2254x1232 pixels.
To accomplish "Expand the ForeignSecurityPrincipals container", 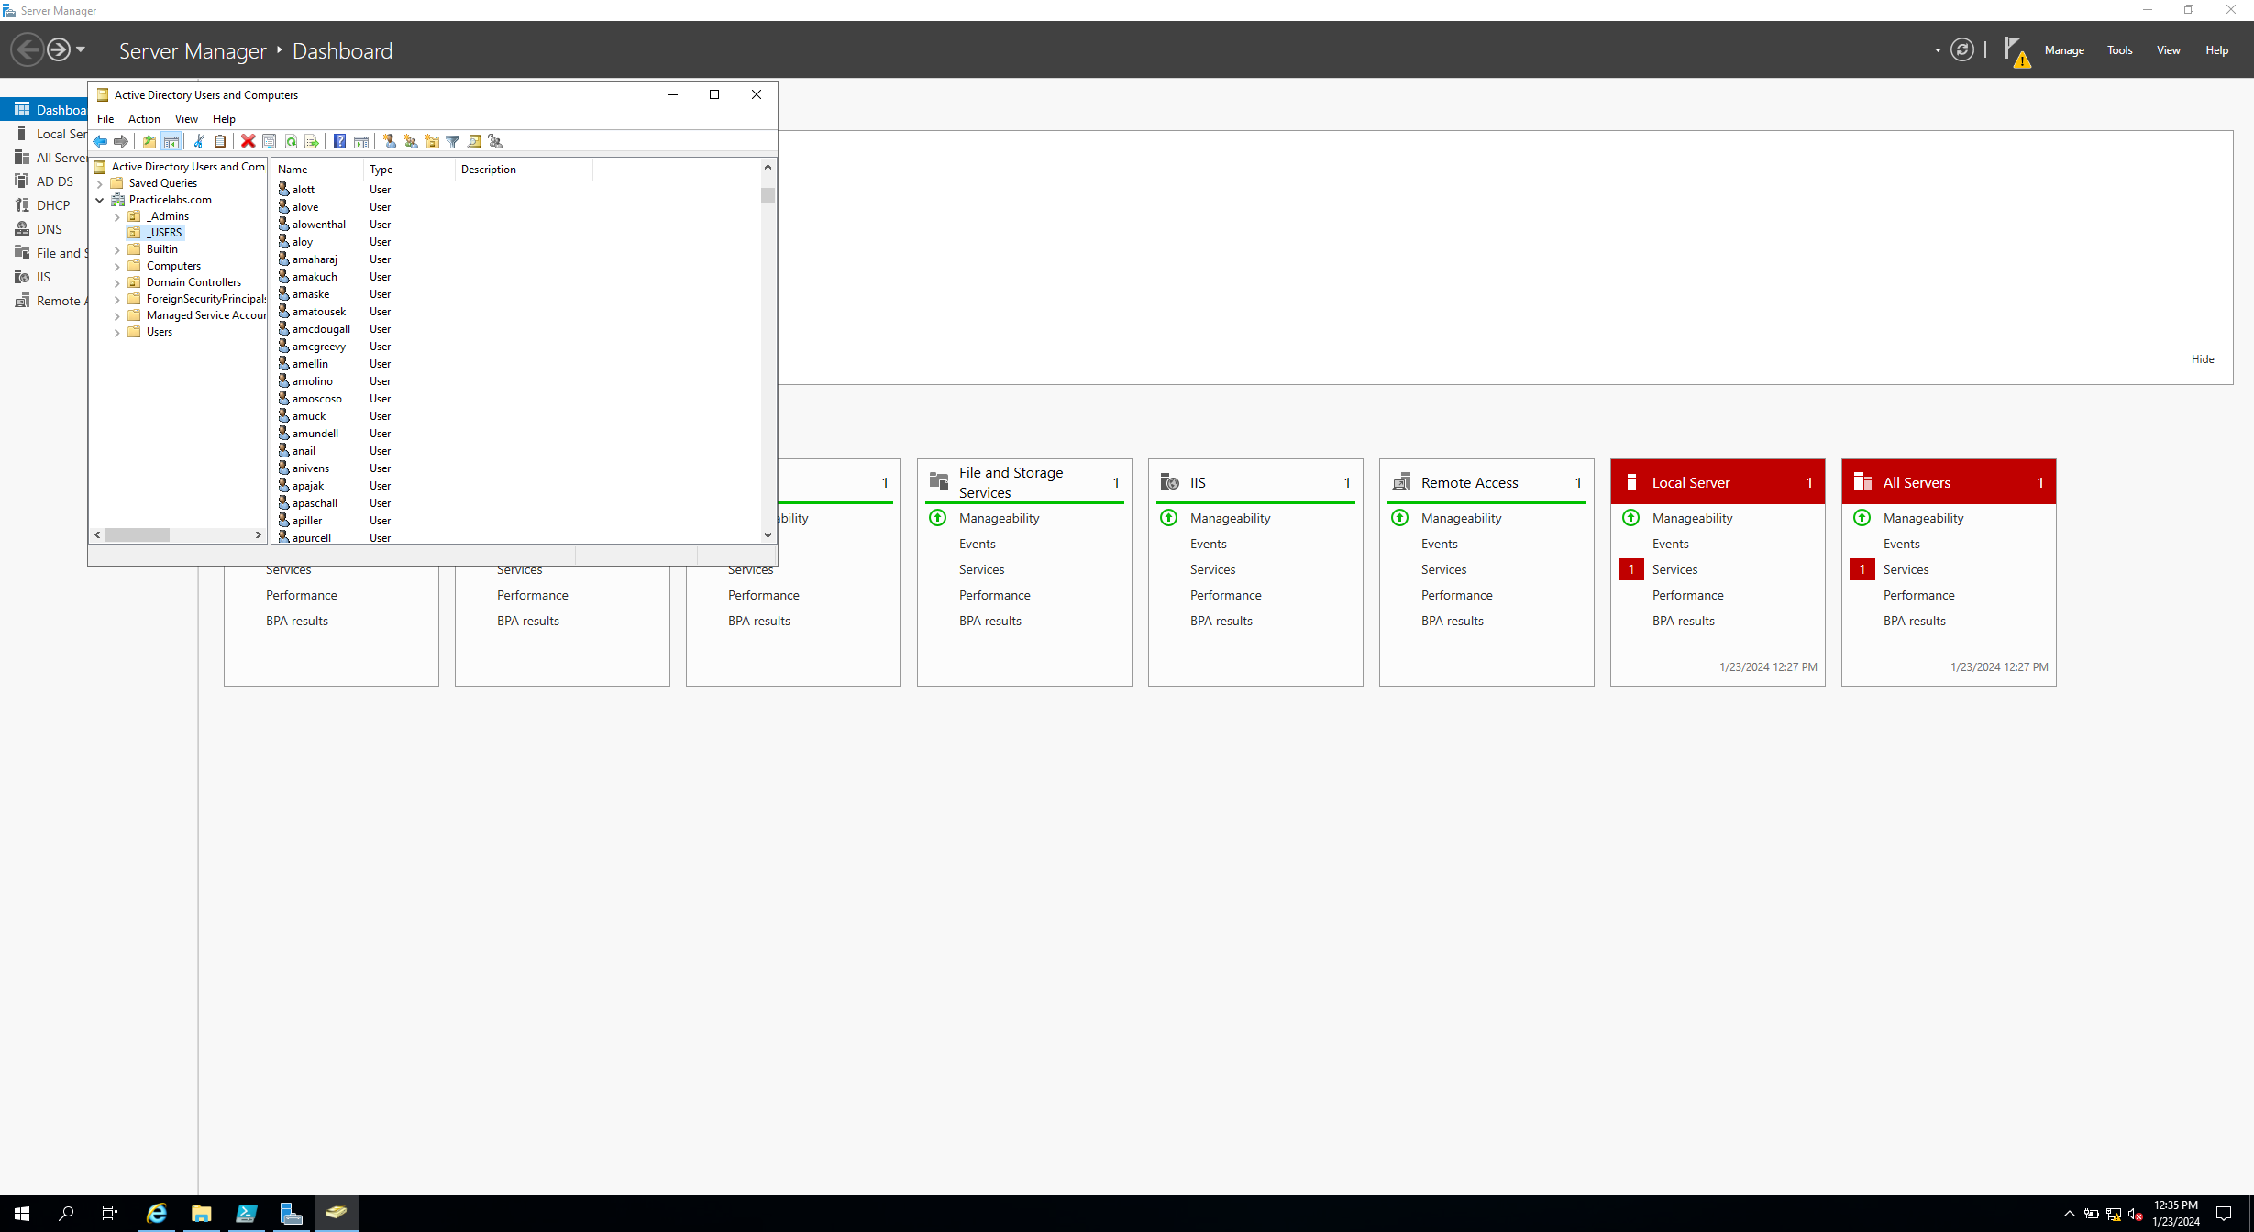I will click(x=117, y=299).
